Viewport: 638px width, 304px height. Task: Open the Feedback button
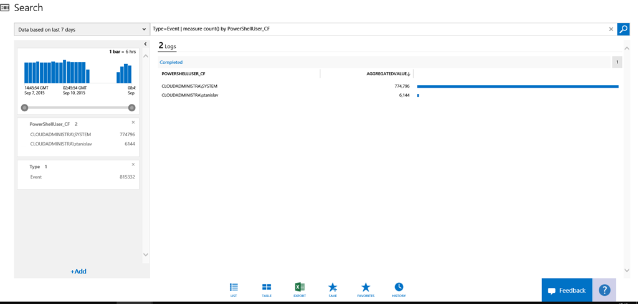(567, 290)
